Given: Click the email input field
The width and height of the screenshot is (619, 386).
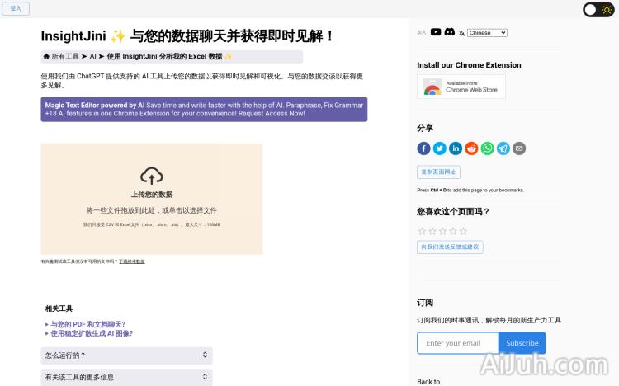Looking at the screenshot, I should (458, 343).
